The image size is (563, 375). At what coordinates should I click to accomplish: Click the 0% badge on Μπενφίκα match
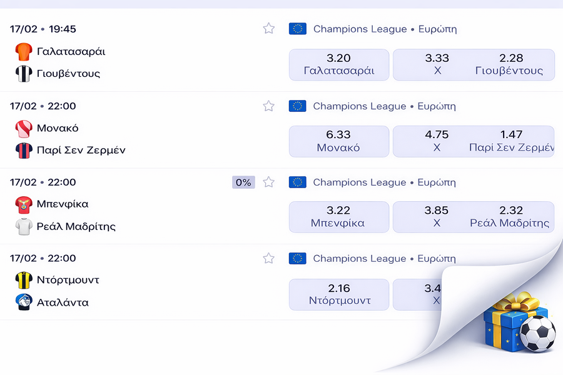click(x=243, y=182)
